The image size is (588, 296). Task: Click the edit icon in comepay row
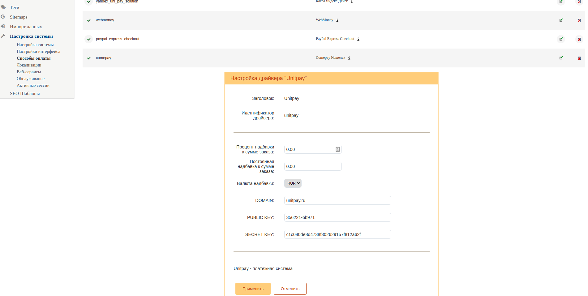click(561, 58)
